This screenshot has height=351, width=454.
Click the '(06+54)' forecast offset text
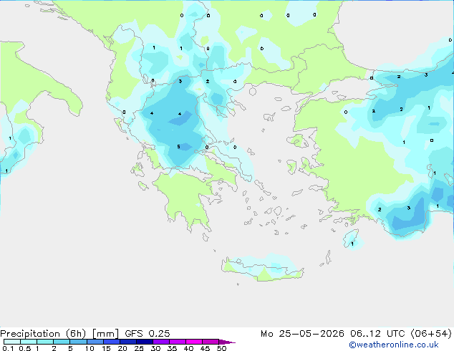(x=431, y=334)
